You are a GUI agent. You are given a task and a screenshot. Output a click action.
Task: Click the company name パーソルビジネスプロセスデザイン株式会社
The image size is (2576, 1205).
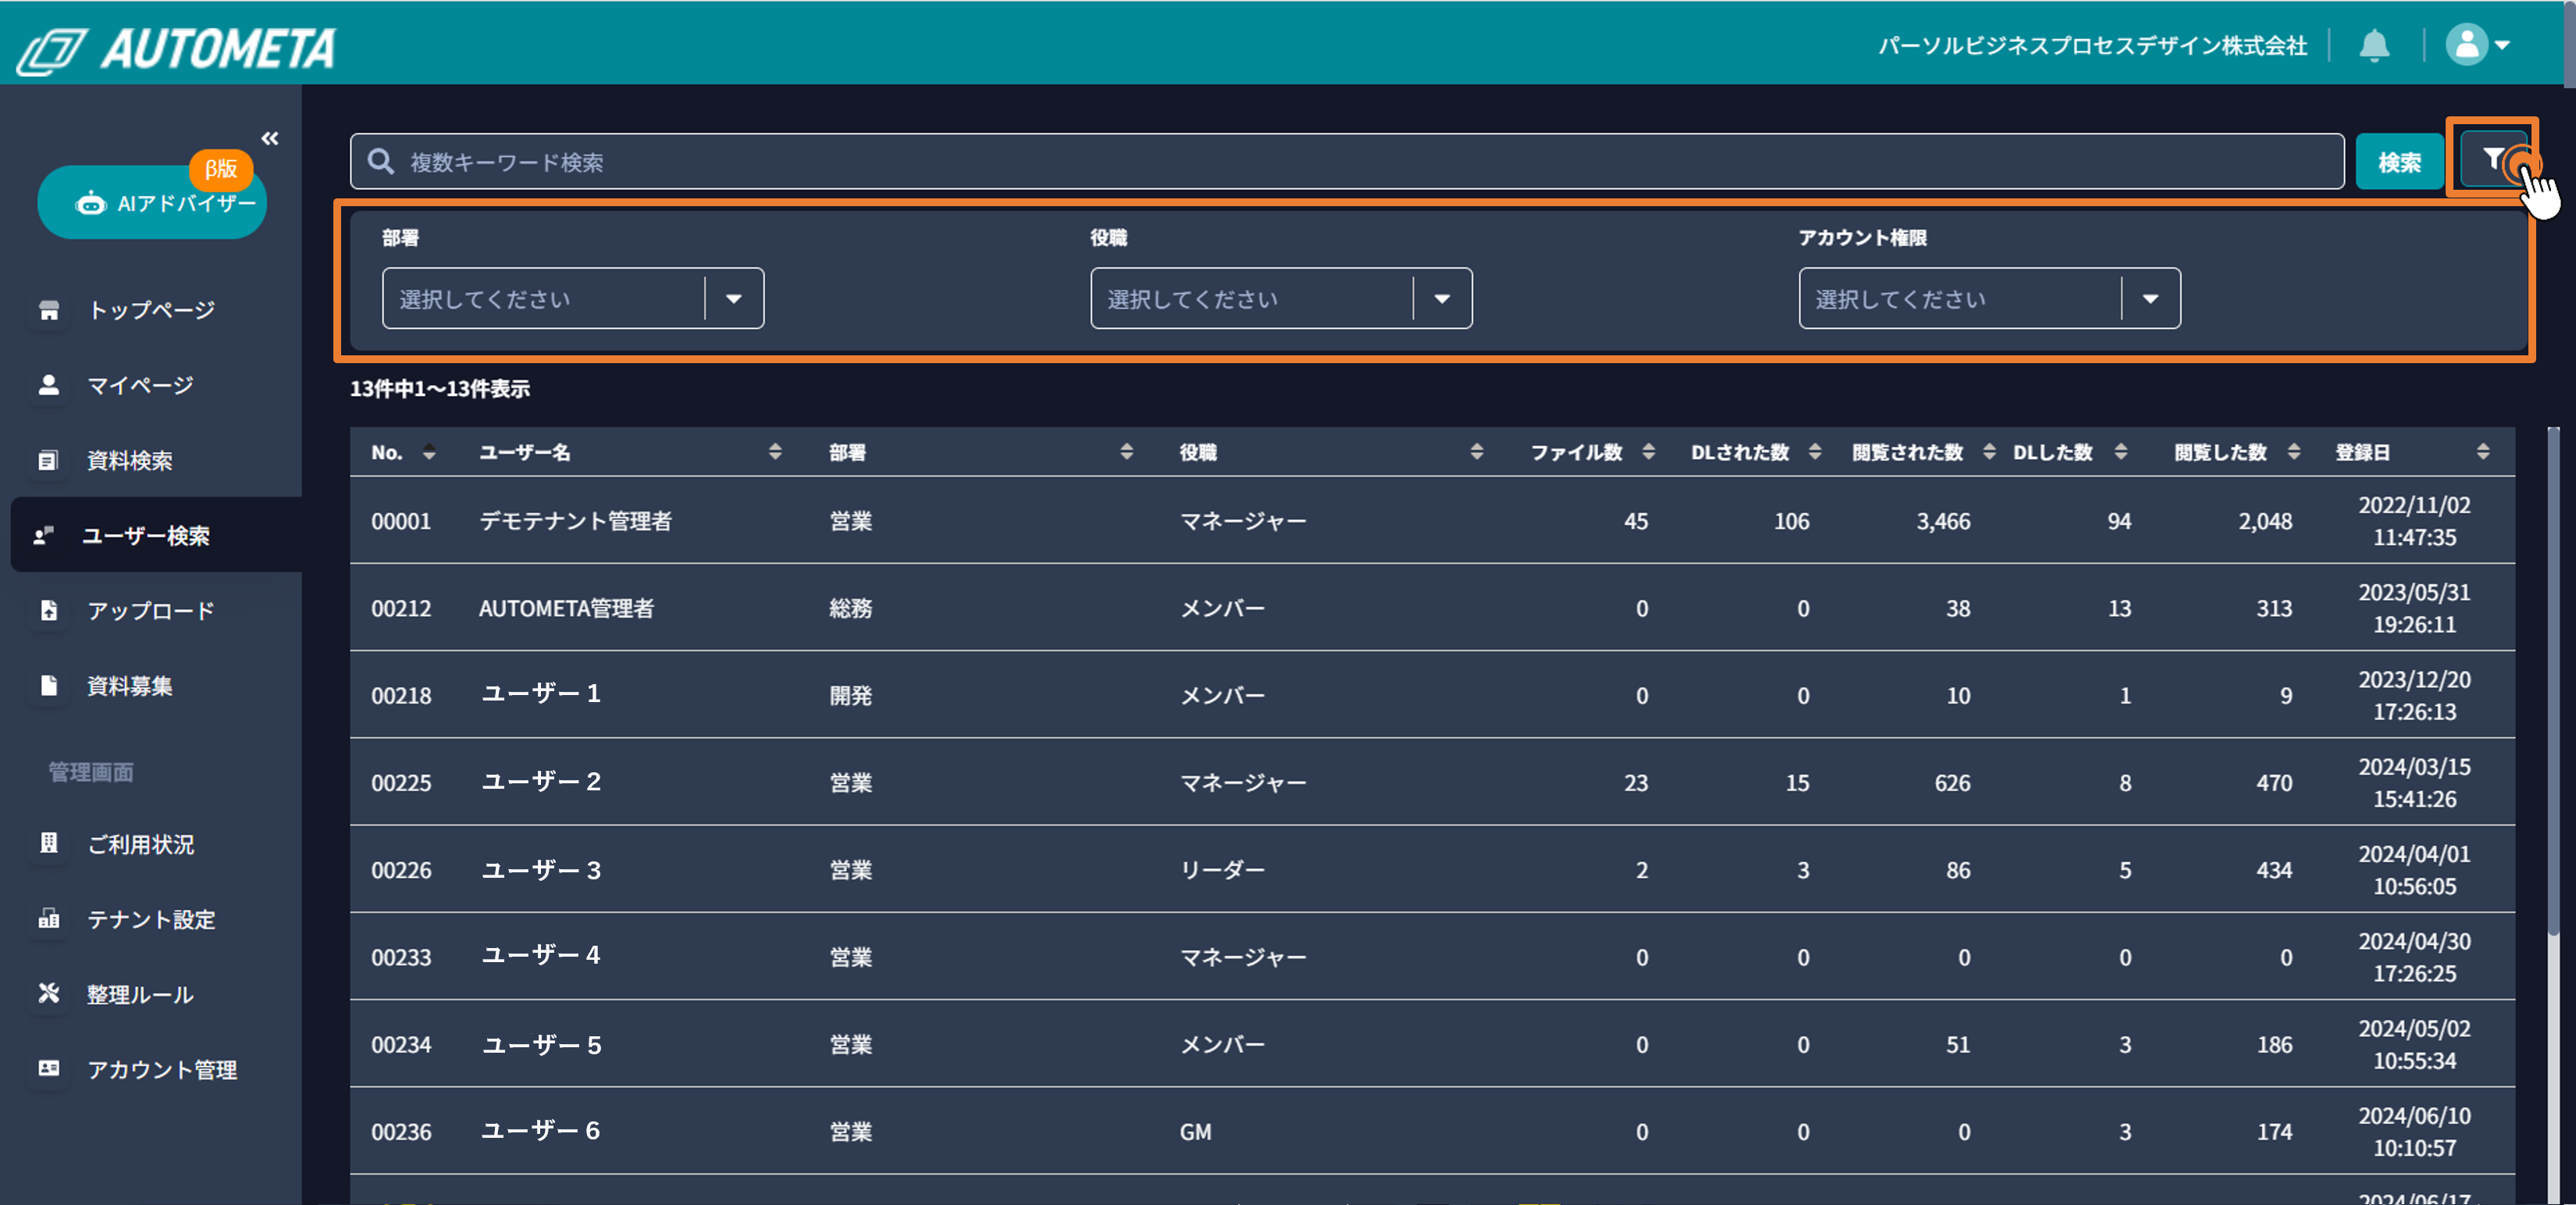click(2092, 46)
